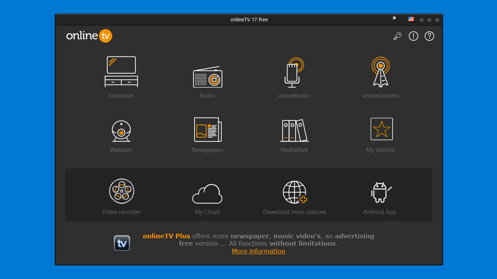Image resolution: width=497 pixels, height=279 pixels.
Task: Click the 'onlineTV 17 Free' window title
Action: 249,19
